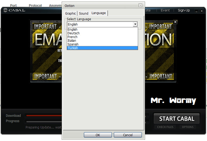Click the red Download progress bar
This screenshot has height=141, width=207.
click(43, 116)
